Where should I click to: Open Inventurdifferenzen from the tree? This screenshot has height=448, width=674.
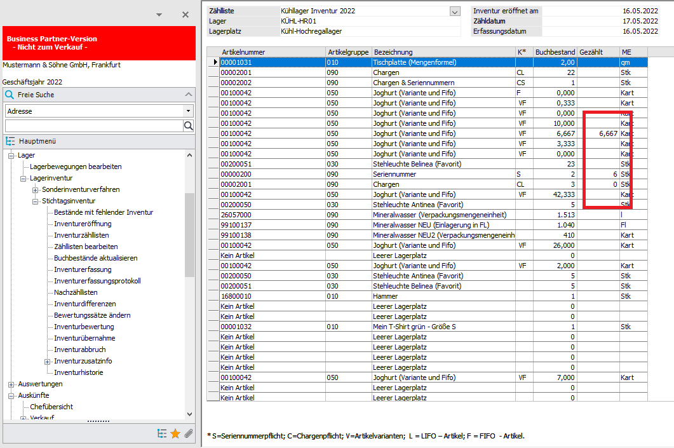click(84, 304)
